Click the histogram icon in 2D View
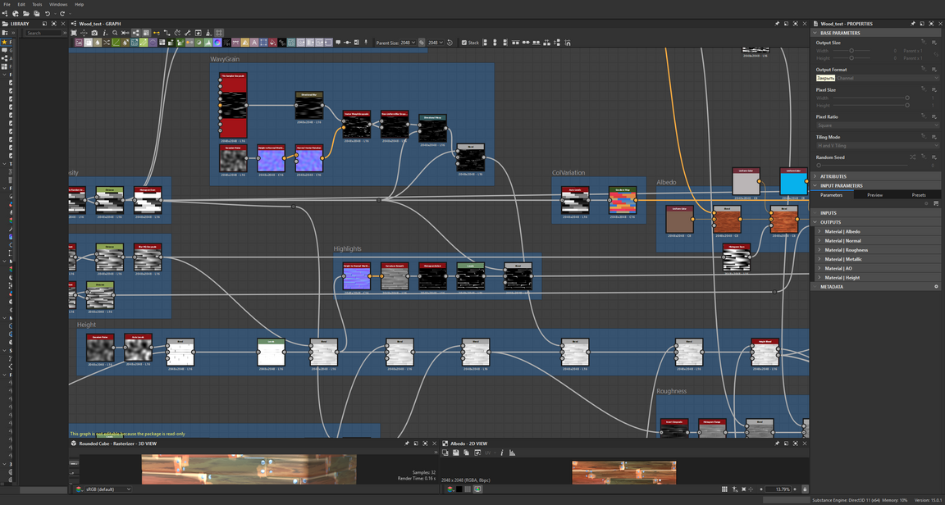This screenshot has height=505, width=945. click(x=512, y=453)
